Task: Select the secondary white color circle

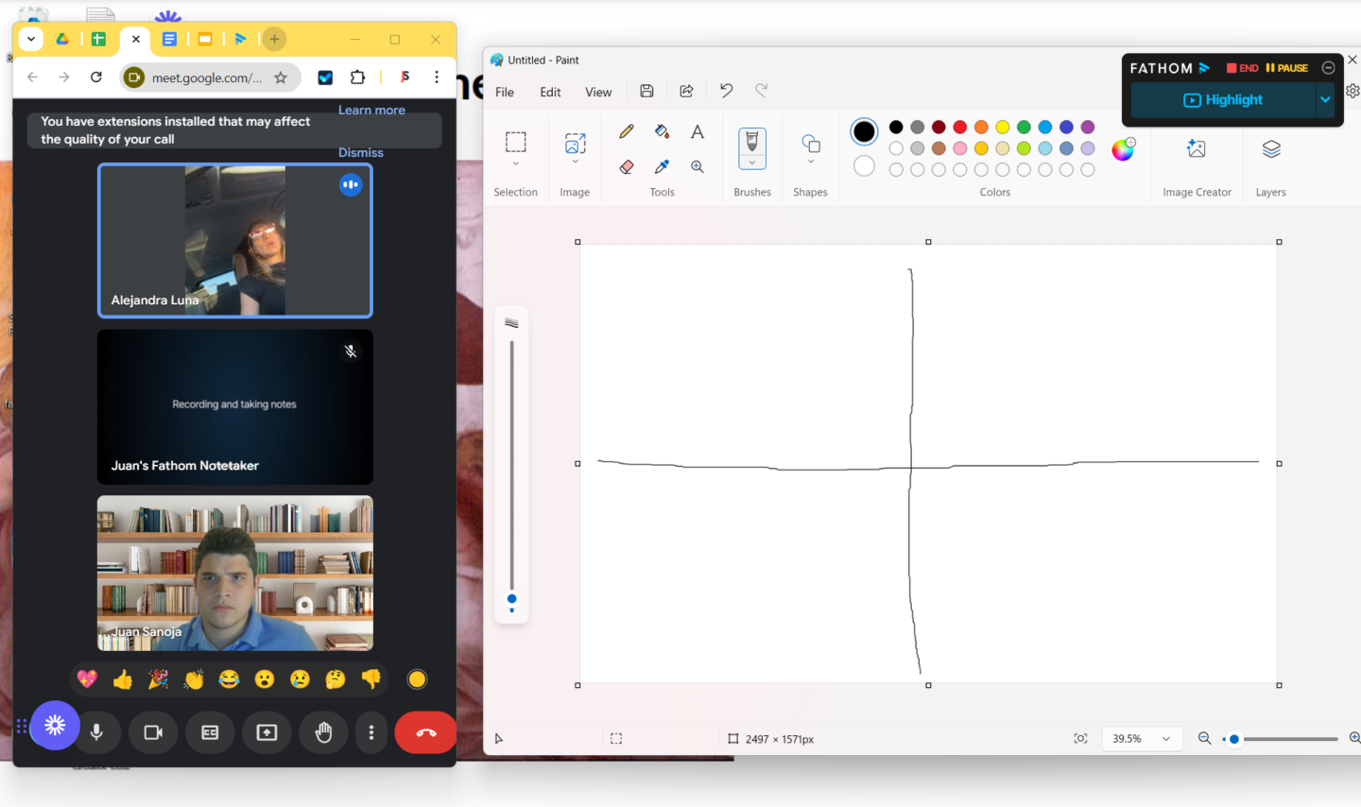Action: [864, 166]
